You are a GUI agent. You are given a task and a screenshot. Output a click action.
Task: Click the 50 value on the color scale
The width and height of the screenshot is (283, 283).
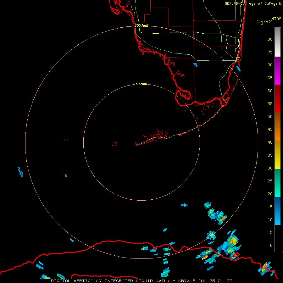[x=270, y=117]
